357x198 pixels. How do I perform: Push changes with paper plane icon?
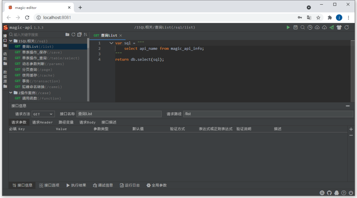click(x=331, y=27)
